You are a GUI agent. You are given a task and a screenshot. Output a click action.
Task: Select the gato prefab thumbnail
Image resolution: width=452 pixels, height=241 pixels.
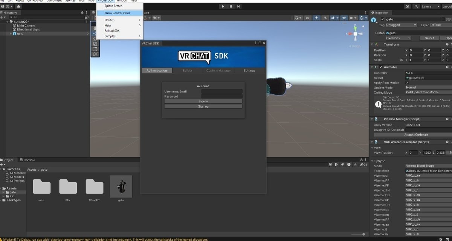(x=121, y=186)
